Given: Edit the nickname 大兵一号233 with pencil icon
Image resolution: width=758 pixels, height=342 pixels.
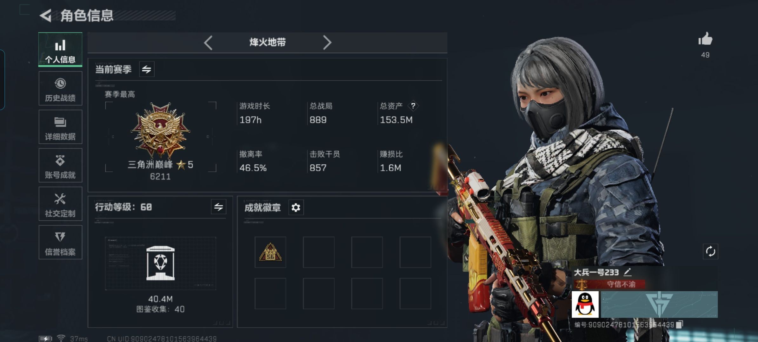Looking at the screenshot, I should [627, 272].
